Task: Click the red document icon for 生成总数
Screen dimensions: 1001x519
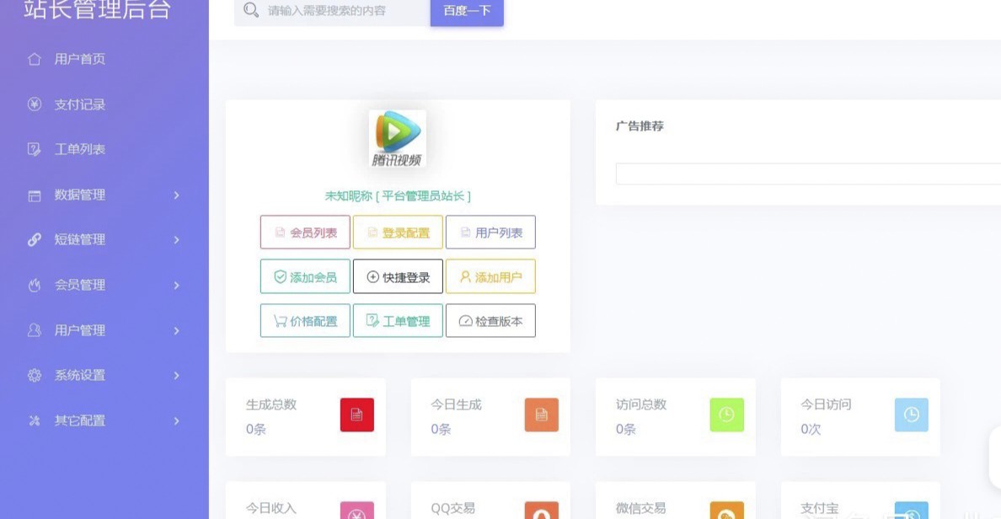Action: click(357, 415)
